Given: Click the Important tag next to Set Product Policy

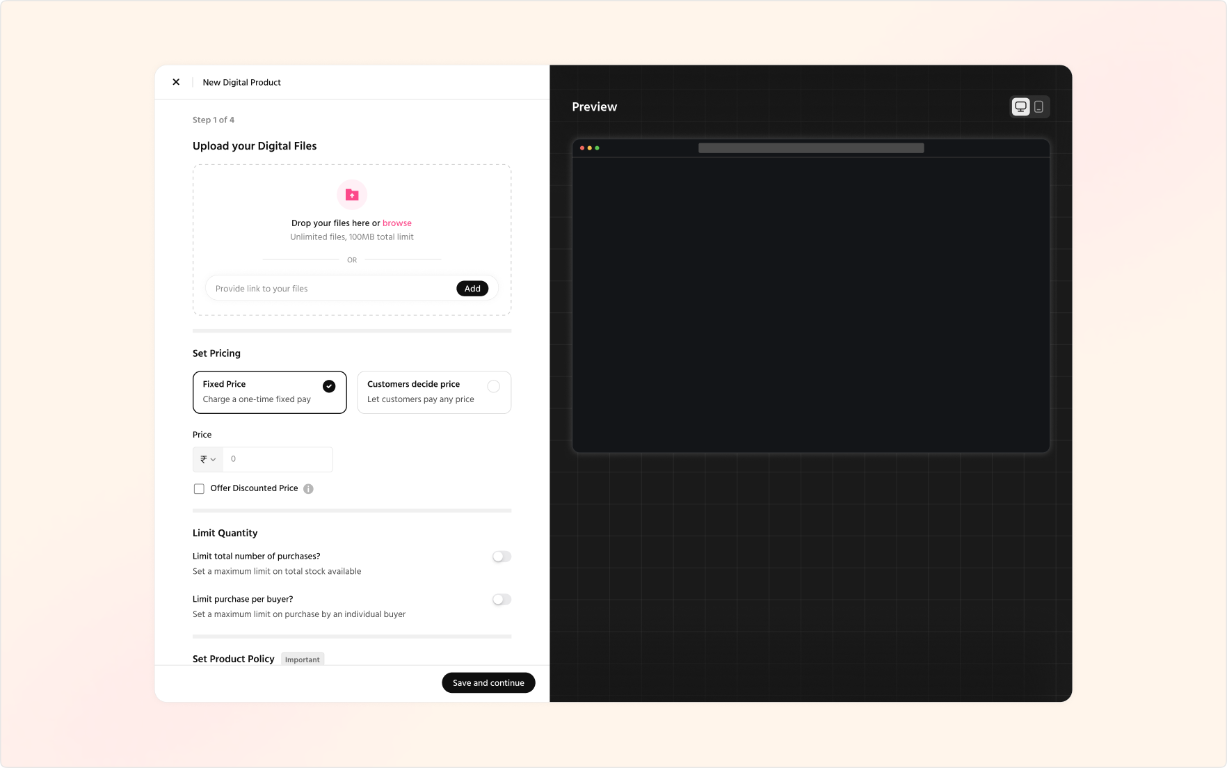Looking at the screenshot, I should tap(303, 659).
